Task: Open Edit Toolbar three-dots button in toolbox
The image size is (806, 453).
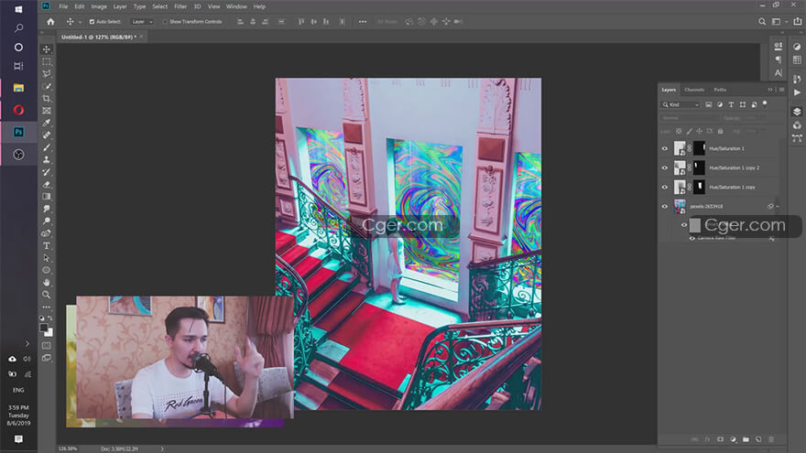Action: [x=47, y=307]
